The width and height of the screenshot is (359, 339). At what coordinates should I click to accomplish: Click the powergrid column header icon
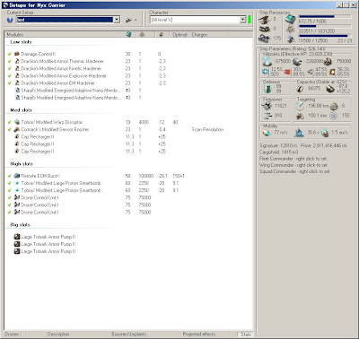pyautogui.click(x=142, y=34)
